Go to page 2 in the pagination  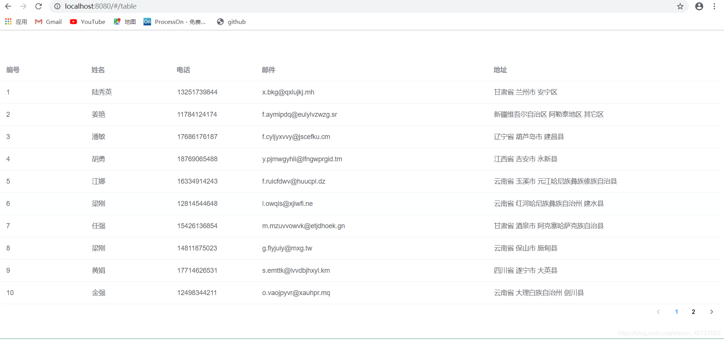pyautogui.click(x=693, y=312)
